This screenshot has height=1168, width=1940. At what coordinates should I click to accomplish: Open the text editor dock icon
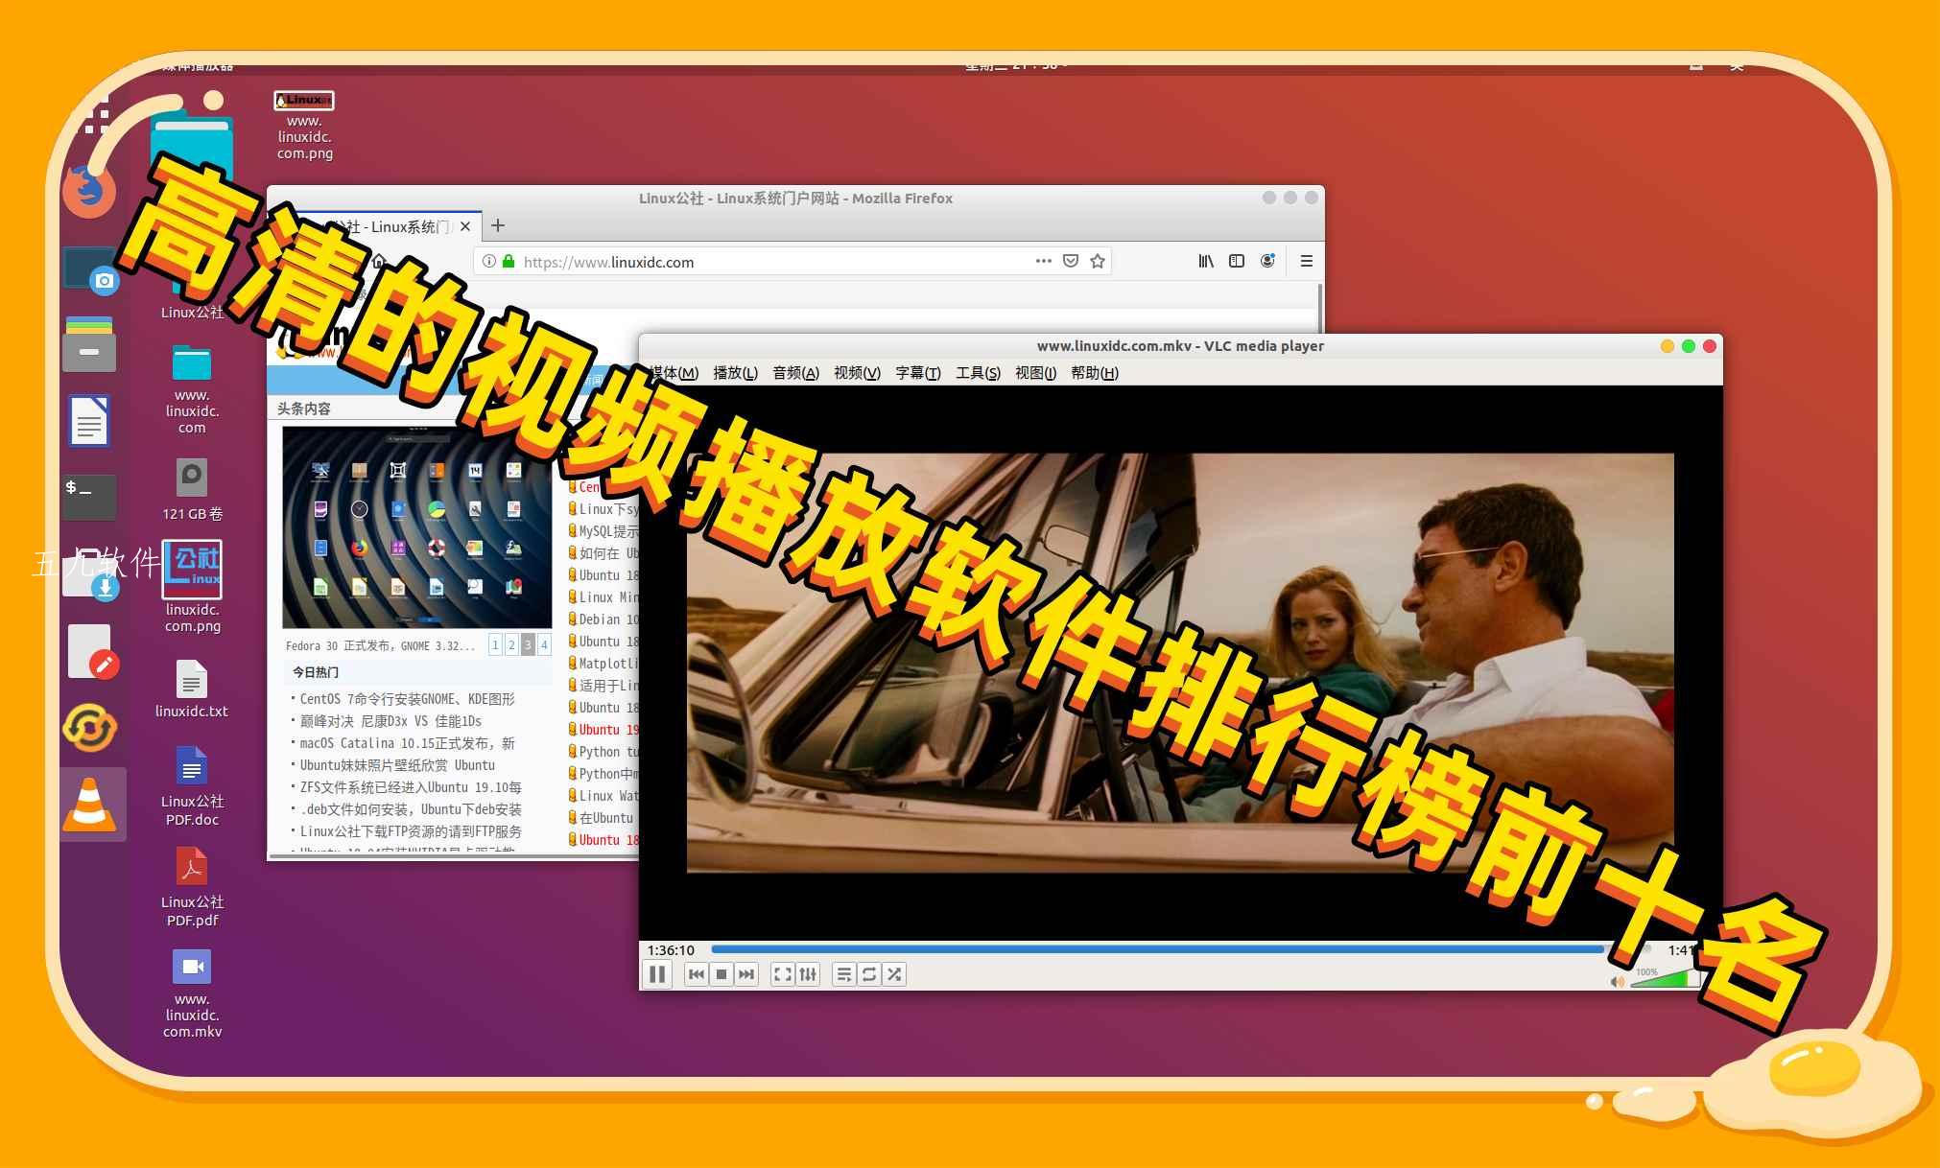click(92, 652)
